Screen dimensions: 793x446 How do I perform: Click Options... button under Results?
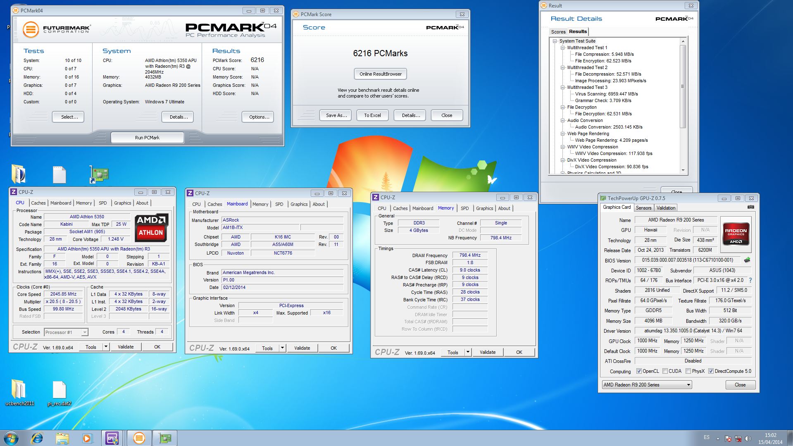click(258, 117)
